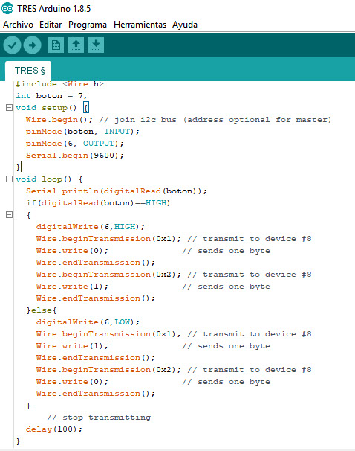
Task: Click the 'digitalWrite(6,LOW);' line
Action: click(88, 322)
